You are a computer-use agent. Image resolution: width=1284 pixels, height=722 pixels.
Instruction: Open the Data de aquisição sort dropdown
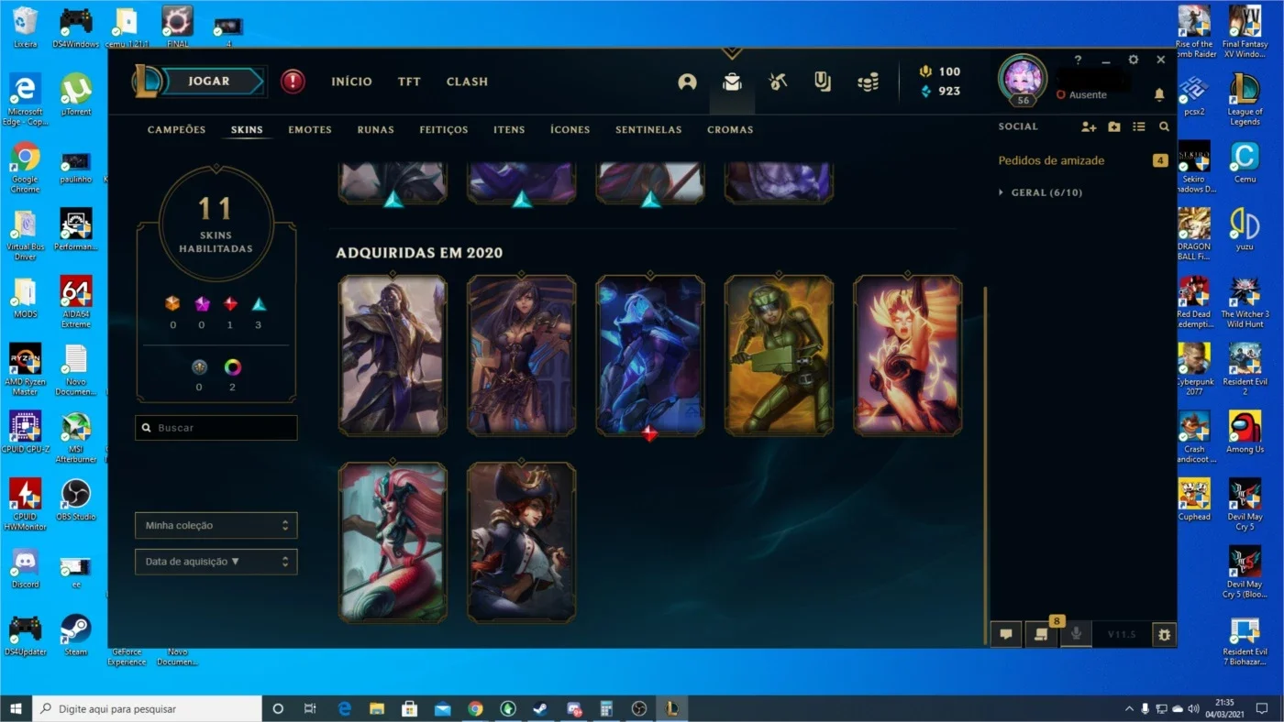216,562
